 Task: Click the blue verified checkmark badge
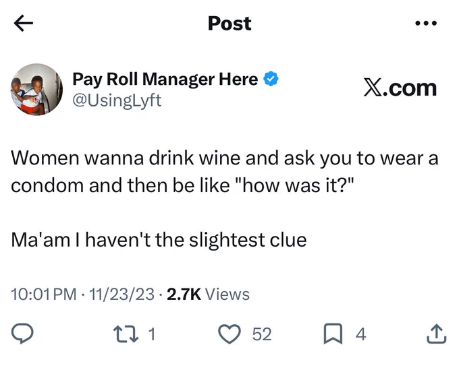(271, 78)
